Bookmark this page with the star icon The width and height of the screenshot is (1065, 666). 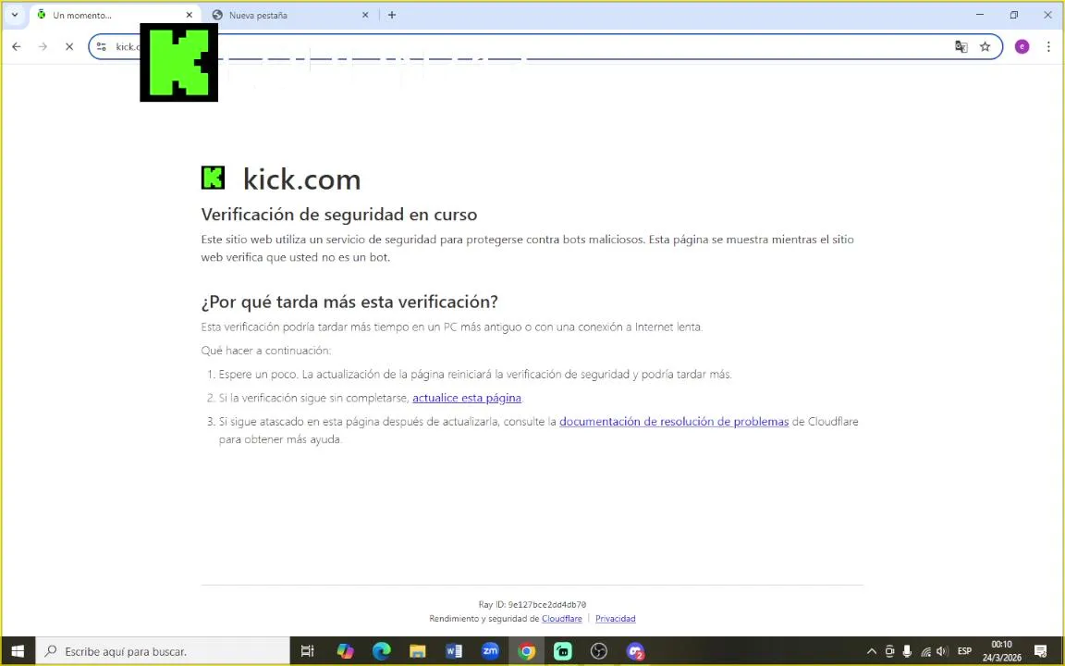pyautogui.click(x=985, y=46)
